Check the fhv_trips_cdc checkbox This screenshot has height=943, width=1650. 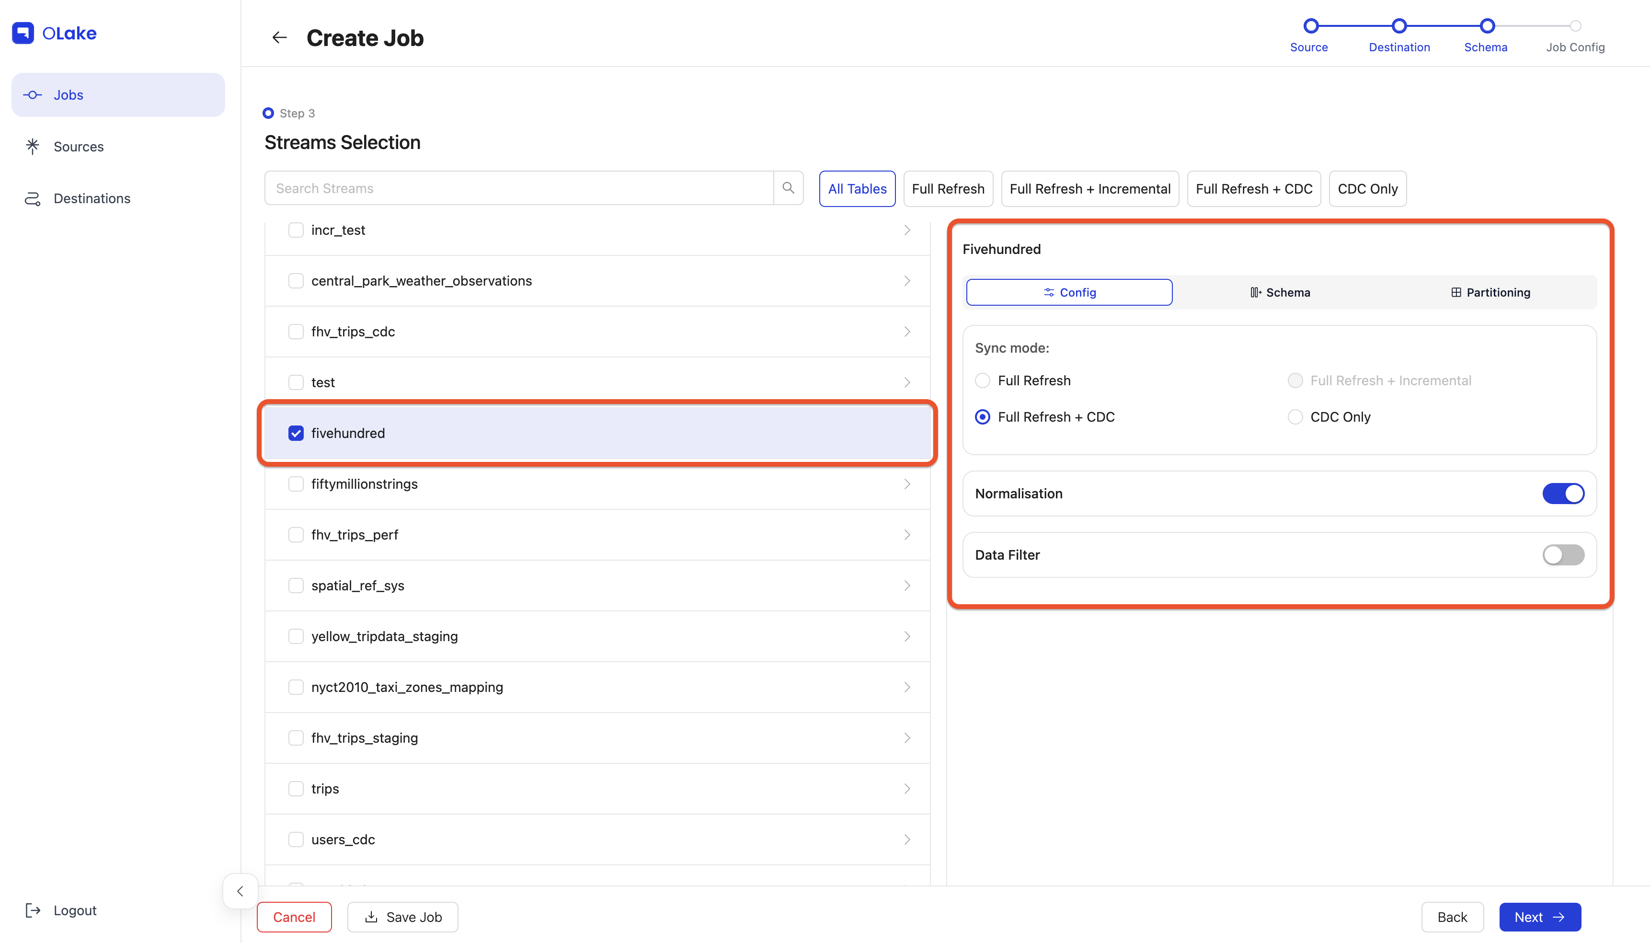(296, 332)
